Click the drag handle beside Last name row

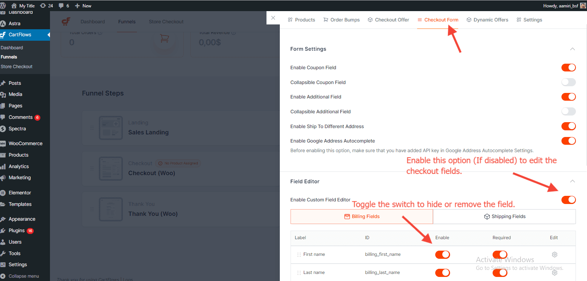click(299, 273)
